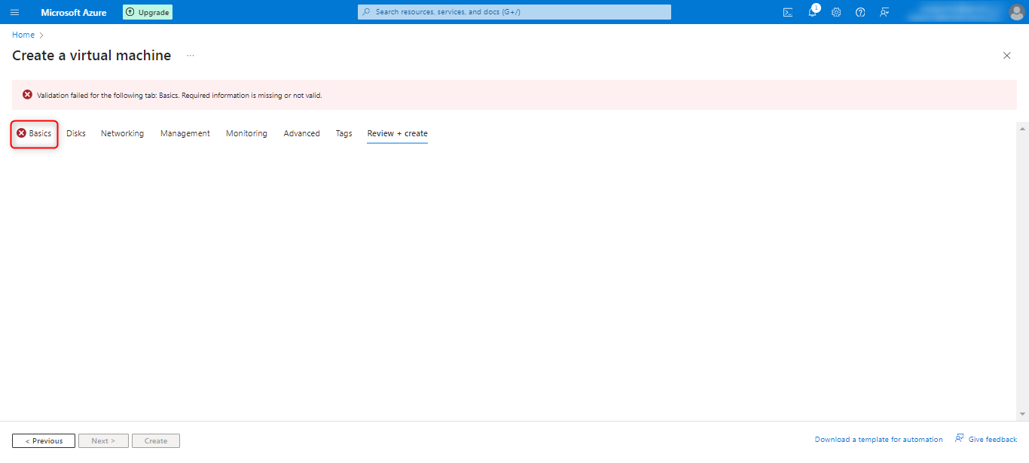Click the scrollbar down arrow
1029x463 pixels.
1022,414
